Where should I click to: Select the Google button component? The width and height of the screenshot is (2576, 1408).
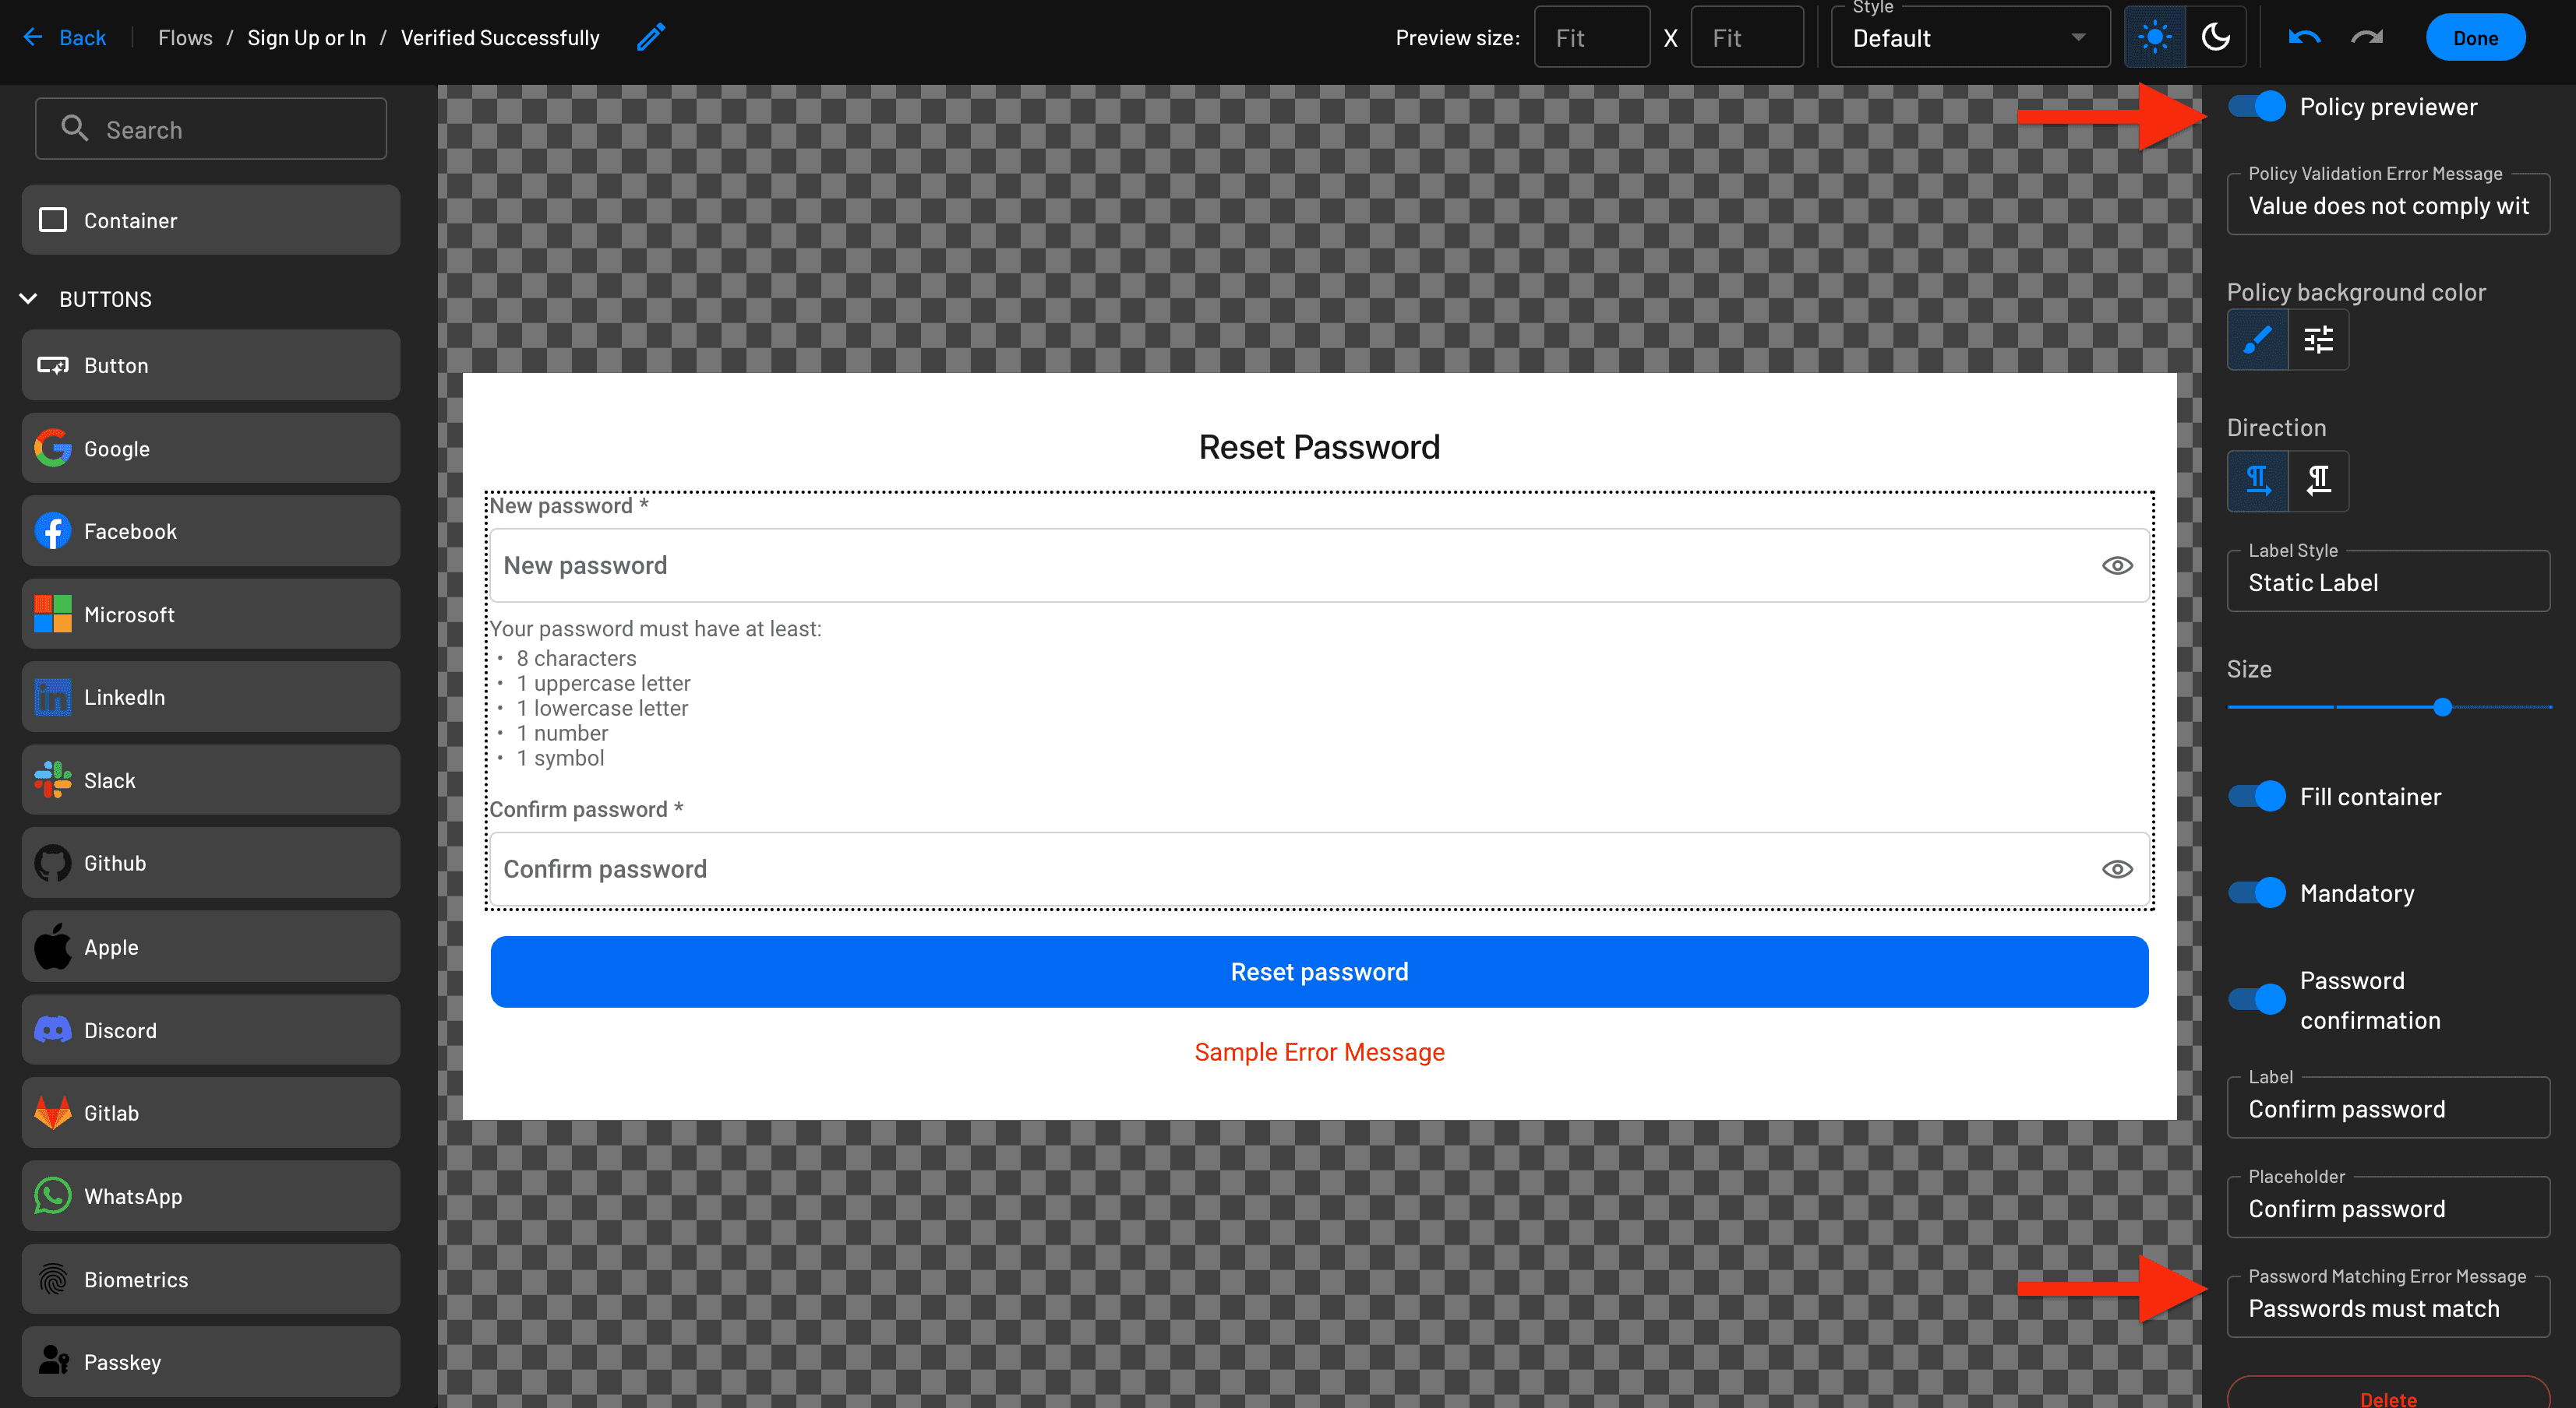(210, 448)
